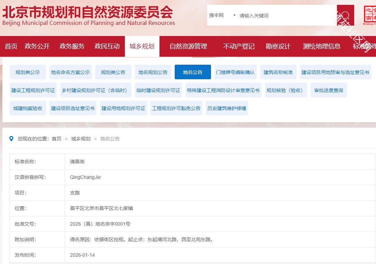Click the 城乡规划 breadcrumb link
This screenshot has height=264, width=376.
(x=81, y=139)
